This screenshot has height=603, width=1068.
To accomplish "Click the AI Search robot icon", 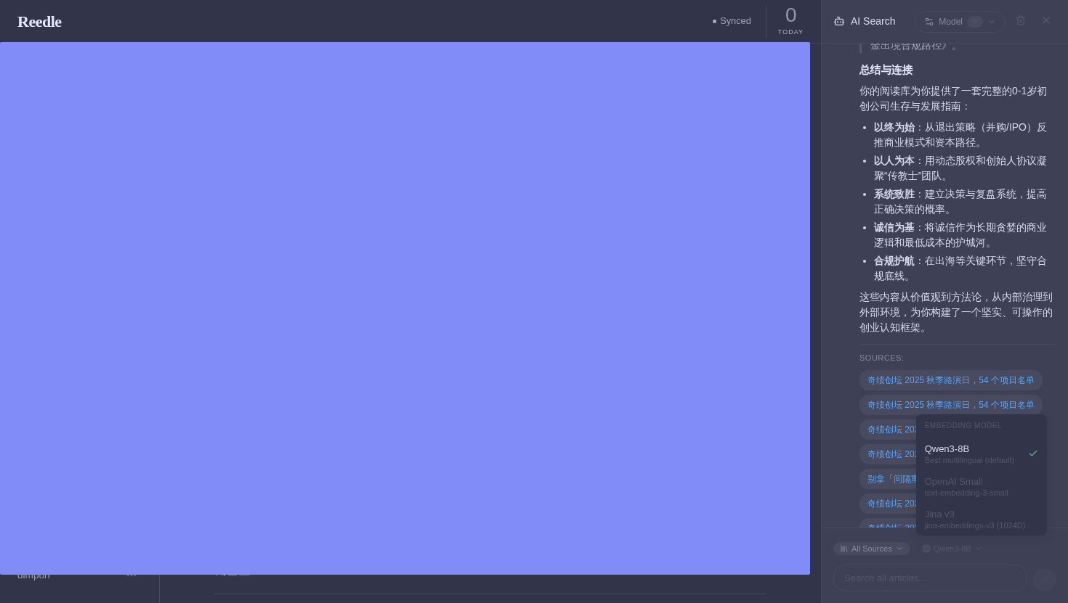I will [x=839, y=21].
